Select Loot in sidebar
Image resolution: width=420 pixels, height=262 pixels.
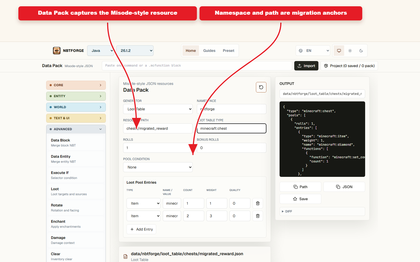coord(76,191)
